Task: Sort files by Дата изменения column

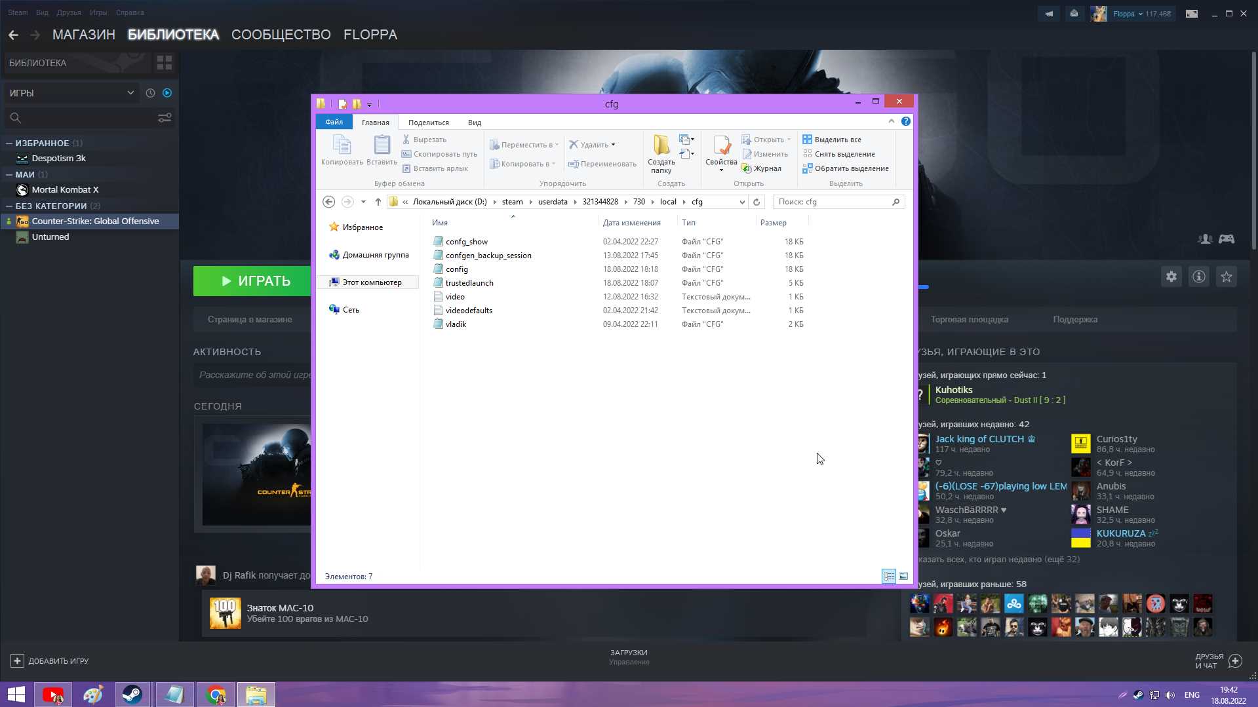Action: [631, 223]
